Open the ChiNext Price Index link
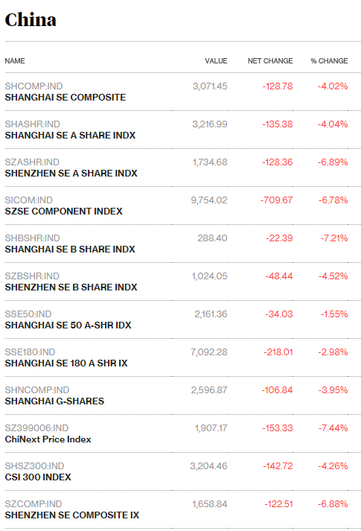This screenshot has width=361, height=531. coord(48,439)
